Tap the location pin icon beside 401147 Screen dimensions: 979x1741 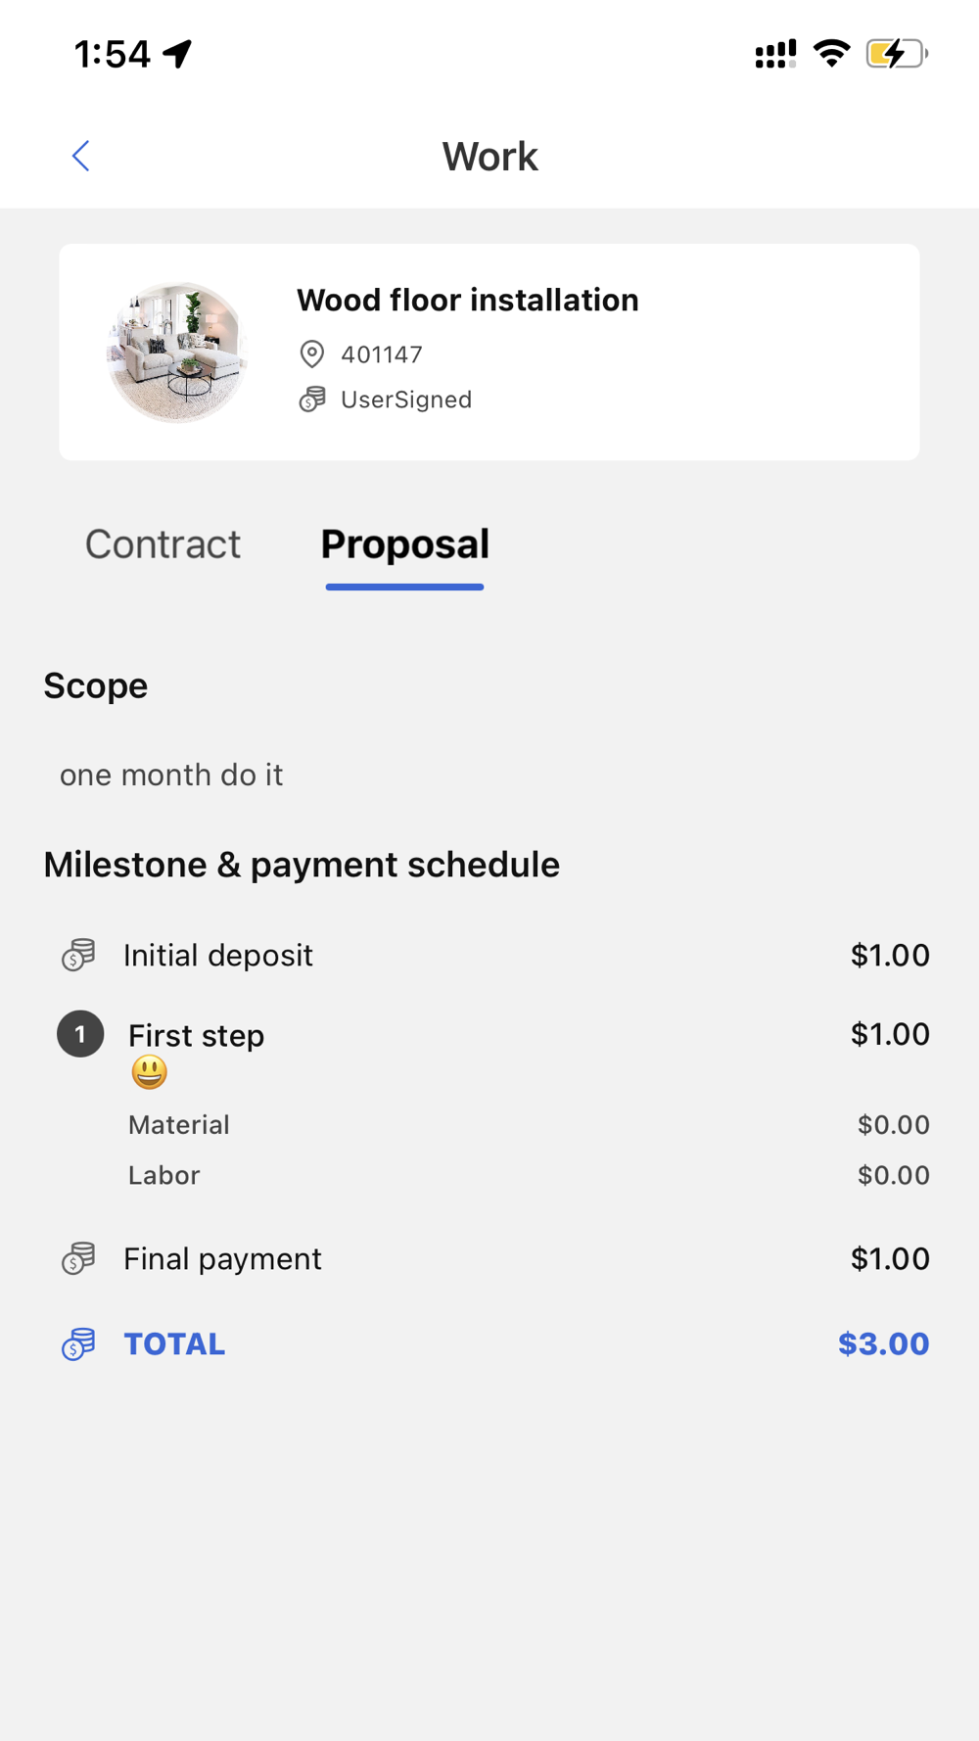tap(311, 354)
